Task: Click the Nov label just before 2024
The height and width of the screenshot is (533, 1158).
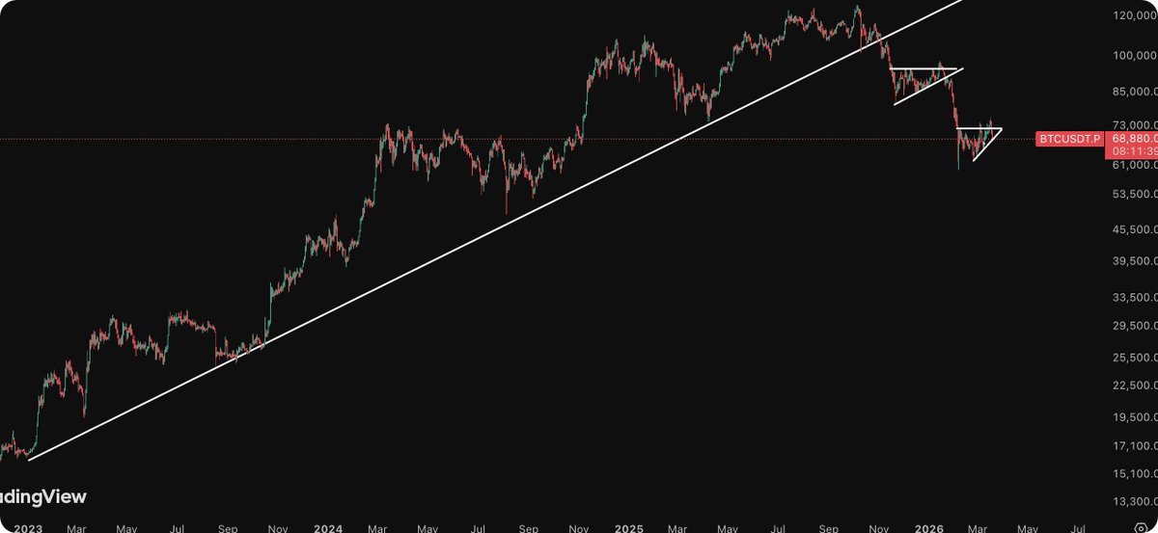Action: click(x=278, y=528)
